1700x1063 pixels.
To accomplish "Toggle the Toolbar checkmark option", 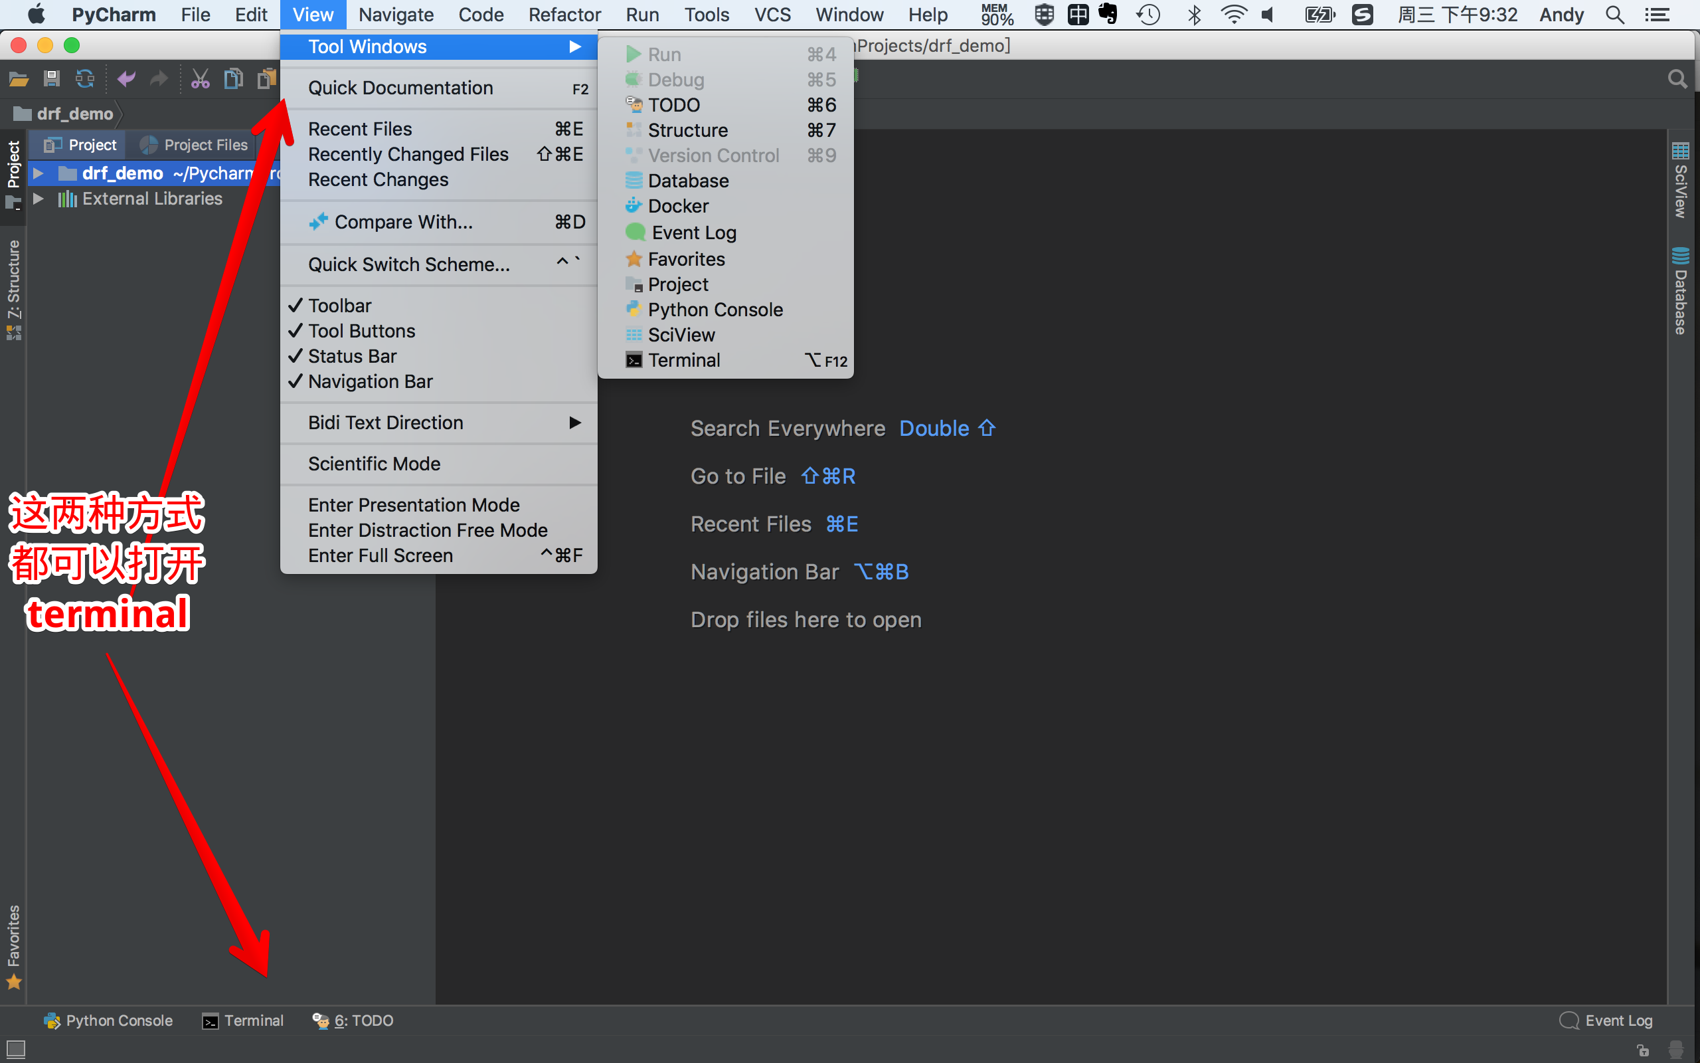I will click(x=340, y=306).
